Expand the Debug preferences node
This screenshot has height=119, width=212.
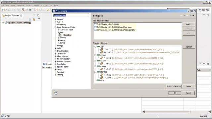point(59,38)
